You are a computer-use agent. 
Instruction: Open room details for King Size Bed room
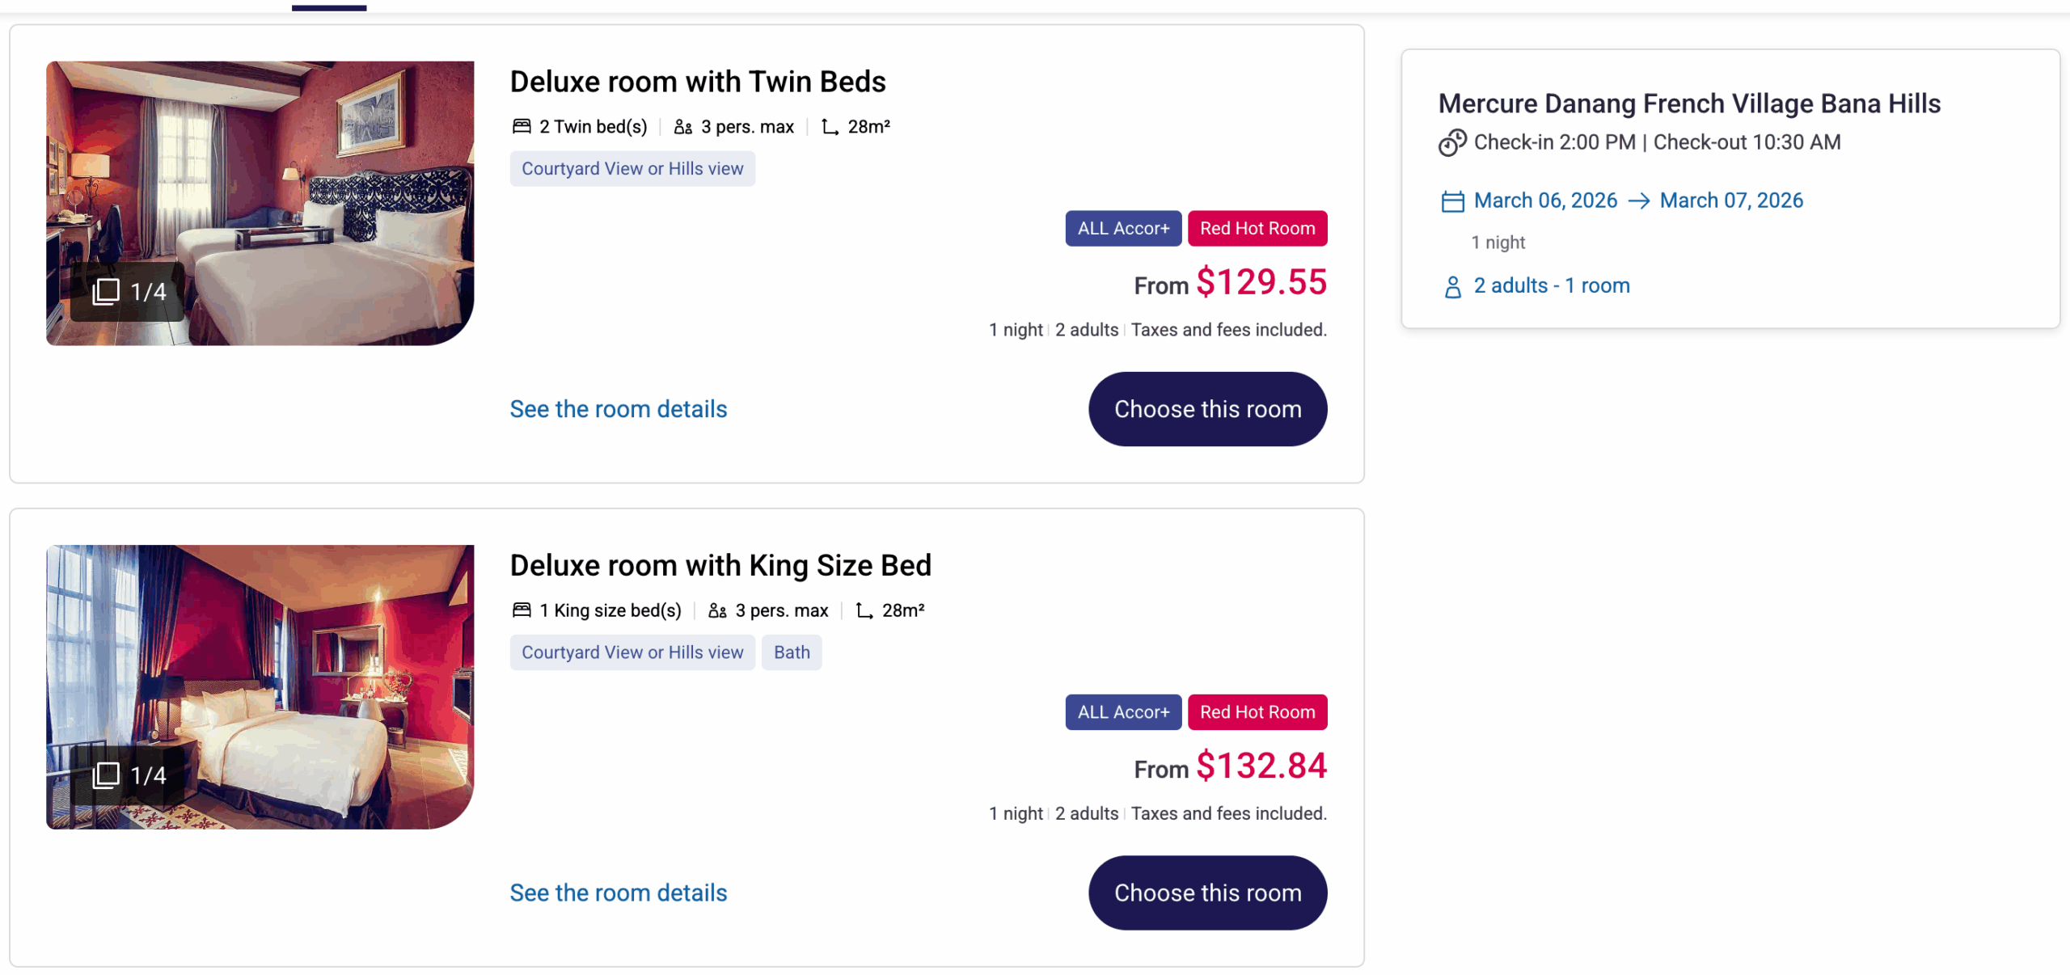point(618,893)
